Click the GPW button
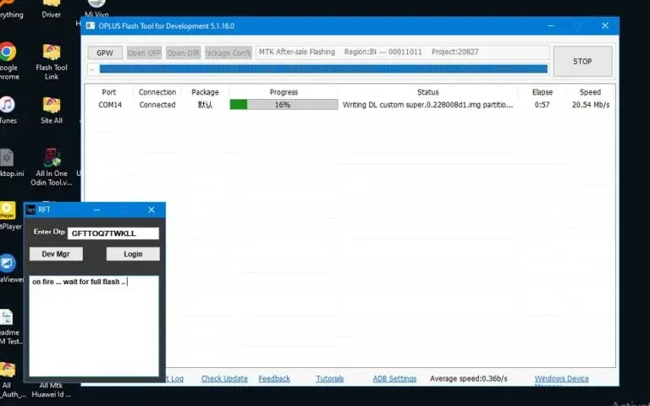Screen dimensions: 650x406 tap(104, 52)
